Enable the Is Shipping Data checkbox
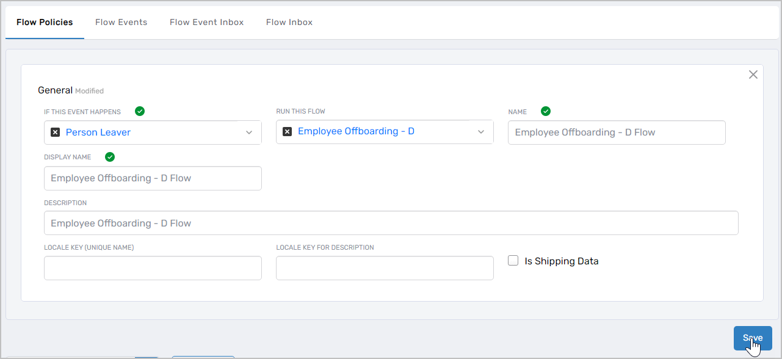This screenshot has height=359, width=782. (513, 260)
